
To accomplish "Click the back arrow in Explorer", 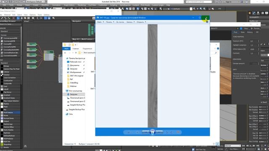I will tap(65, 53).
